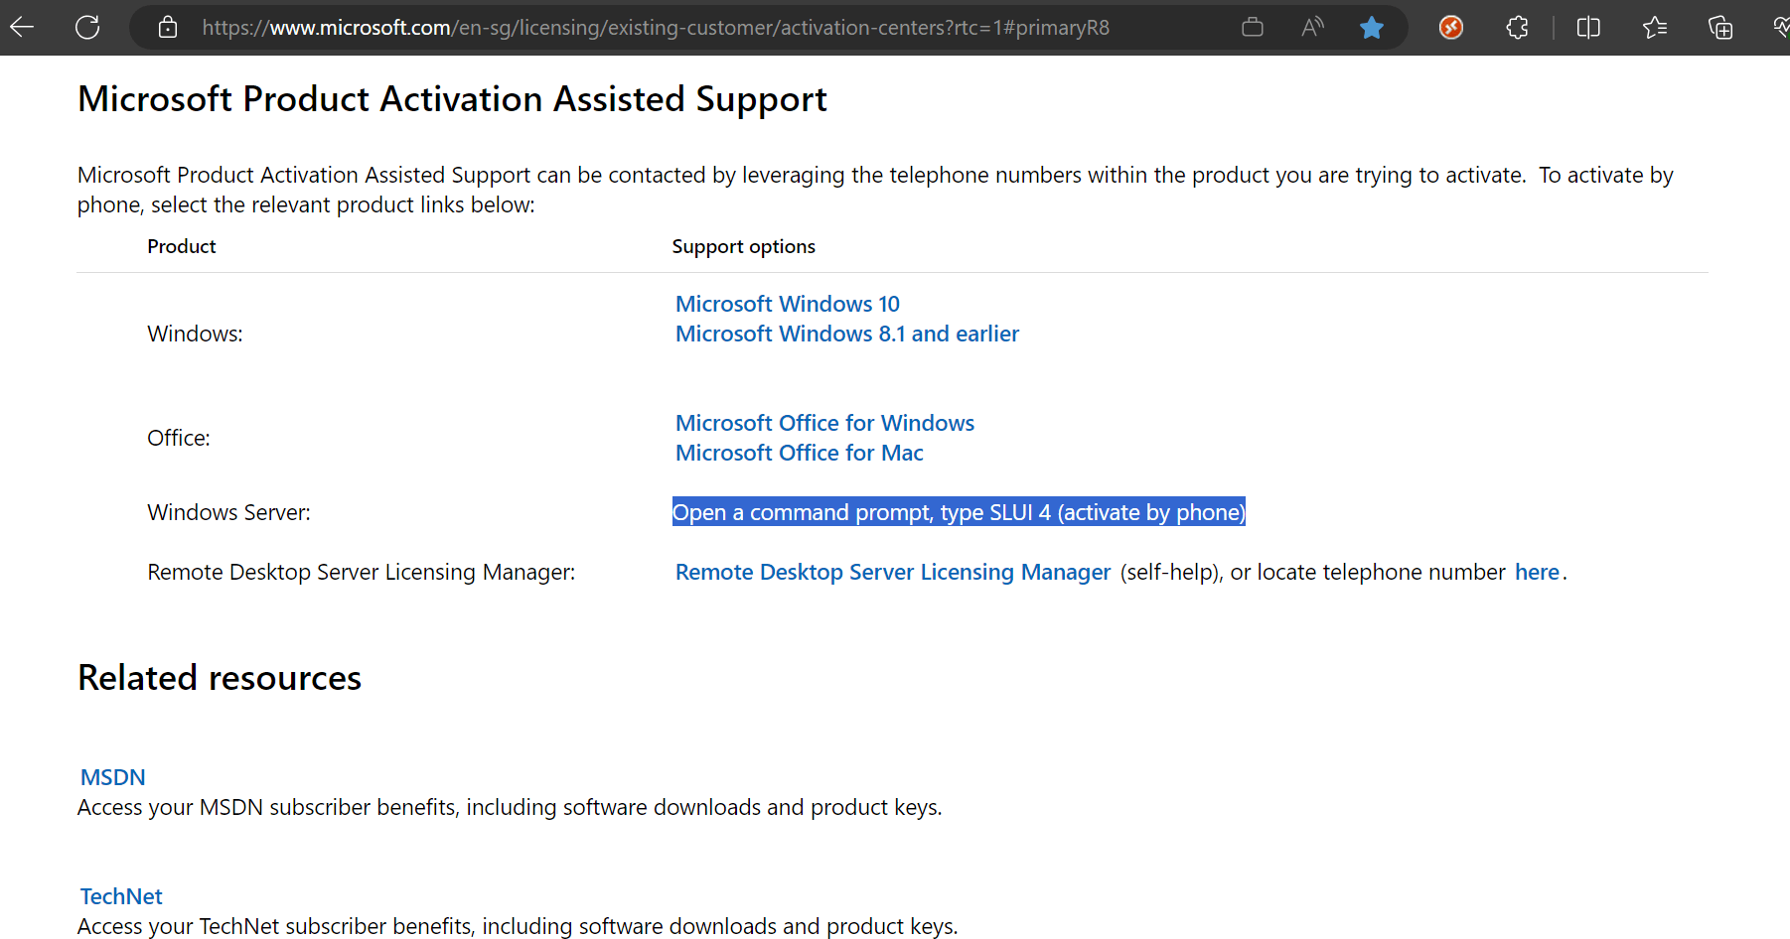Open the MSDN resource link
The height and width of the screenshot is (939, 1790).
[x=113, y=777]
